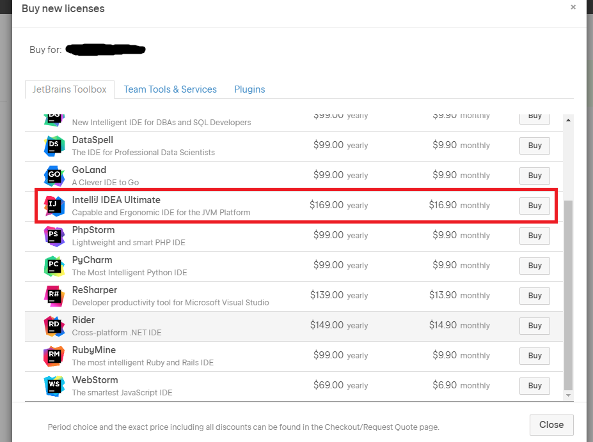Buy a DataSpell license

pyautogui.click(x=534, y=146)
